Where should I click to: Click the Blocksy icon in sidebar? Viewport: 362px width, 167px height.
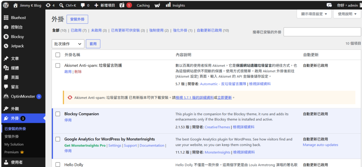pyautogui.click(x=6, y=37)
